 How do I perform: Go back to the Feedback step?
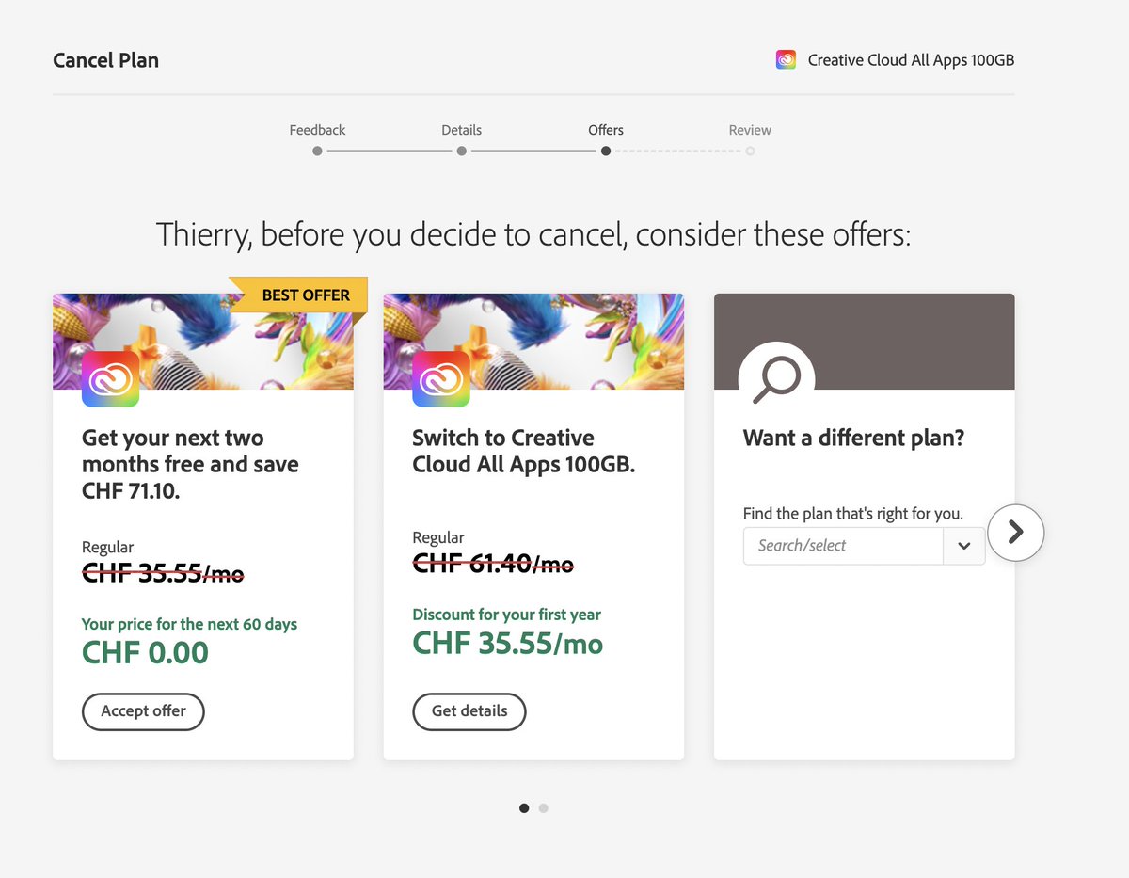click(317, 130)
